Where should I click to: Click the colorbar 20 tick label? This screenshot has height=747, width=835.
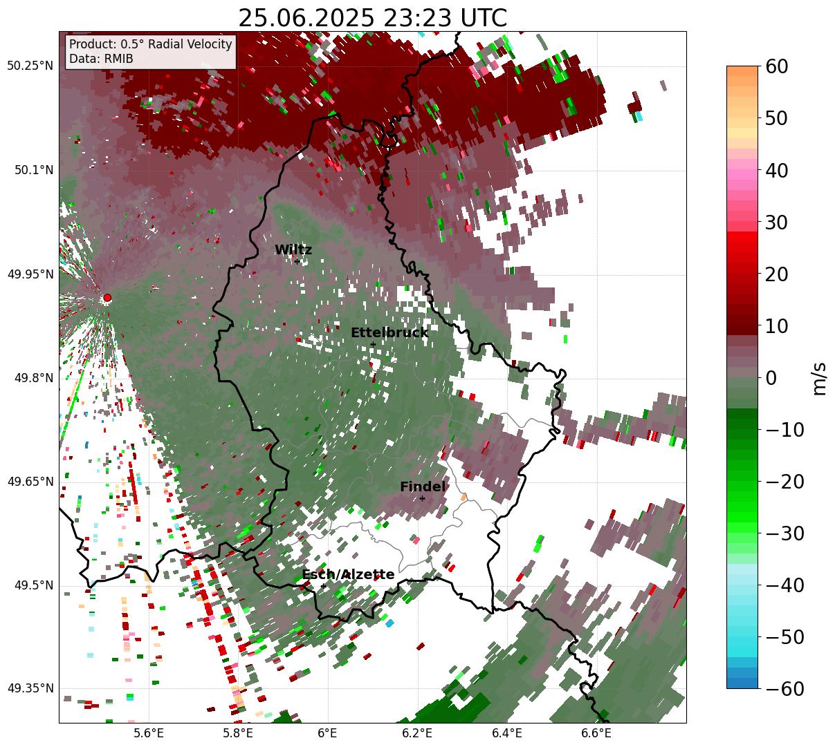coord(776,274)
